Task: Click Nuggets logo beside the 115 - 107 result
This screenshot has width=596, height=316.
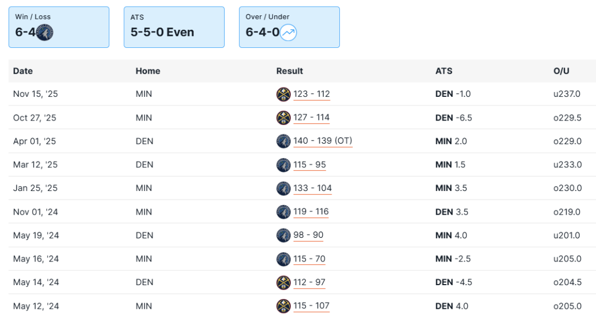Action: pyautogui.click(x=283, y=306)
